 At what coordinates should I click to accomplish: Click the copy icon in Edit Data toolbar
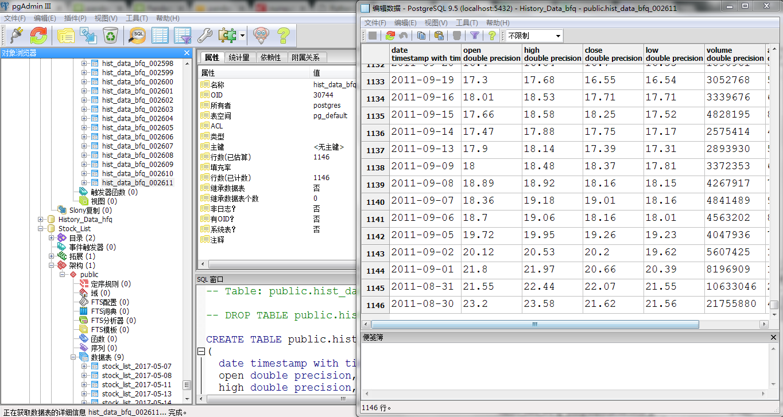(421, 36)
